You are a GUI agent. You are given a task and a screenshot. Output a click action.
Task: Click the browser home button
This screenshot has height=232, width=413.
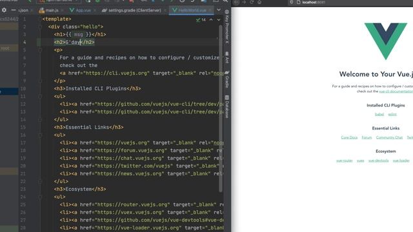tap(259, 2)
